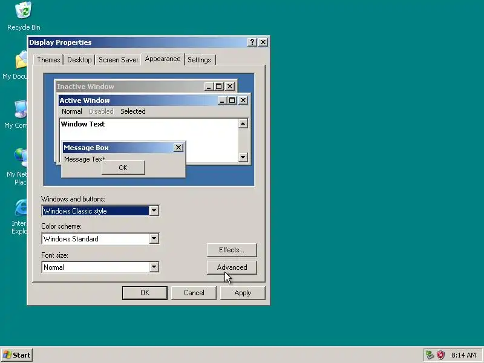Click the help question mark button
The width and height of the screenshot is (484, 363).
(x=252, y=42)
